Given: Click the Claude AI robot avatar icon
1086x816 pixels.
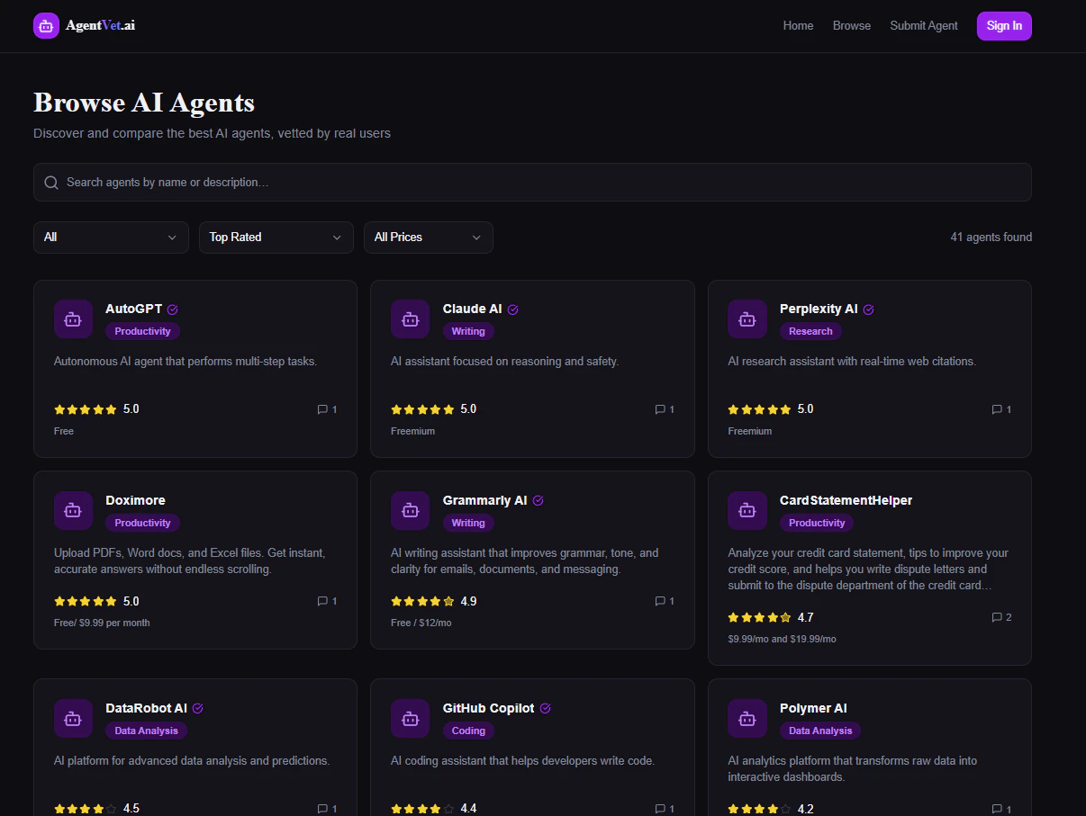Looking at the screenshot, I should pos(410,319).
